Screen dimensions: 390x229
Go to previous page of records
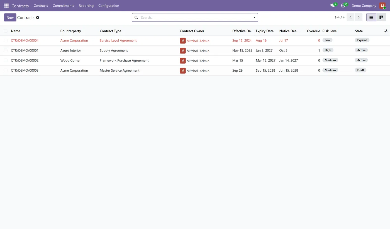pyautogui.click(x=351, y=17)
